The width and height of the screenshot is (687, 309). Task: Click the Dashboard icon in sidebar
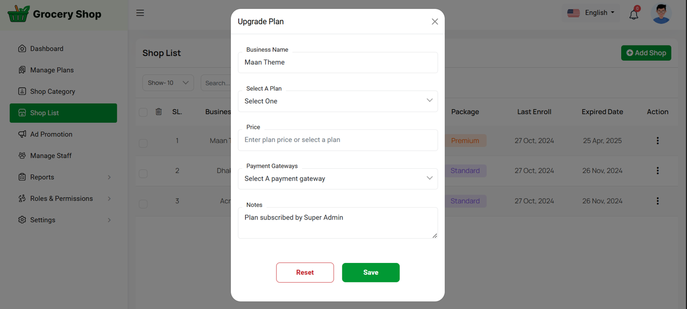[x=22, y=49]
